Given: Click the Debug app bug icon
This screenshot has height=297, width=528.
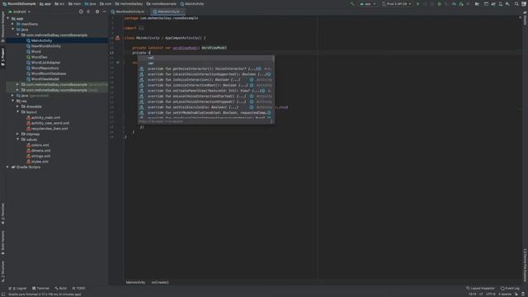Looking at the screenshot, I should (439, 4).
